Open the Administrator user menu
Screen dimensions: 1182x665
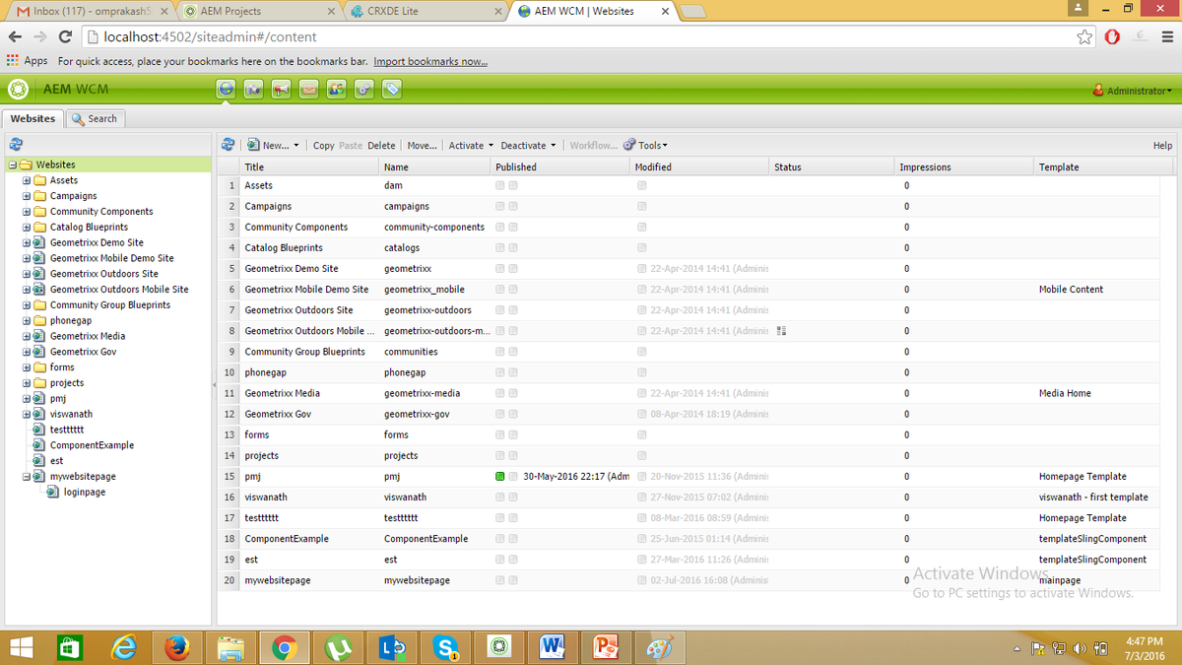[x=1133, y=91]
